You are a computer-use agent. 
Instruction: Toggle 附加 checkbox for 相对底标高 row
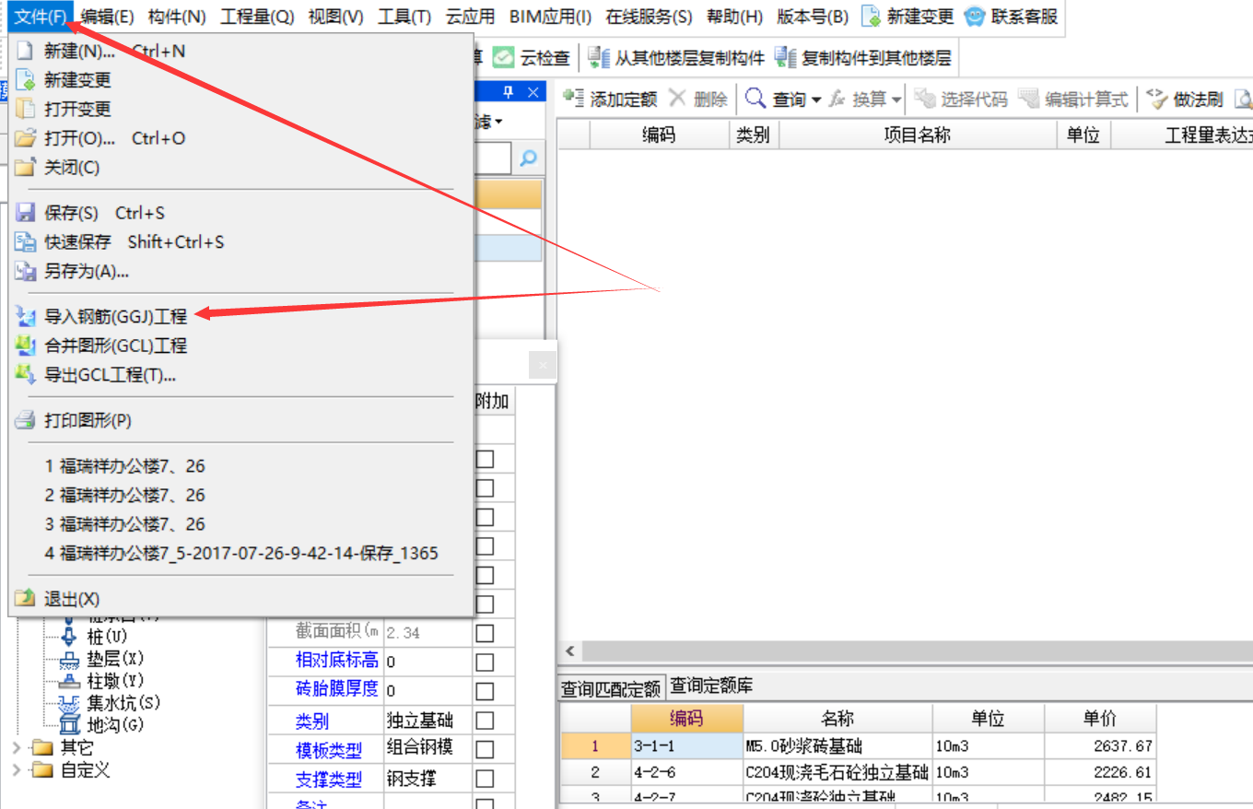(x=485, y=662)
